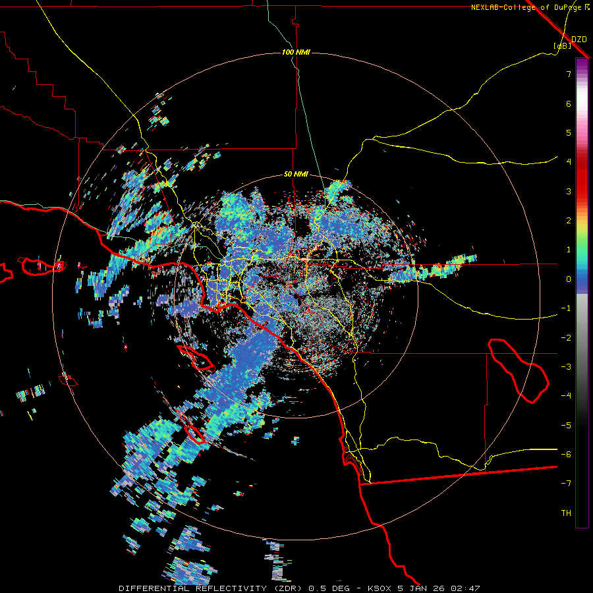The height and width of the screenshot is (593, 593).
Task: Click the DZD product label
Action: pos(579,40)
